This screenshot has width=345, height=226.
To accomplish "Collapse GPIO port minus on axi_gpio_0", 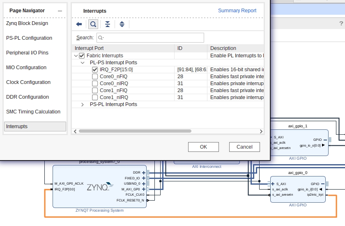I will [322, 184].
